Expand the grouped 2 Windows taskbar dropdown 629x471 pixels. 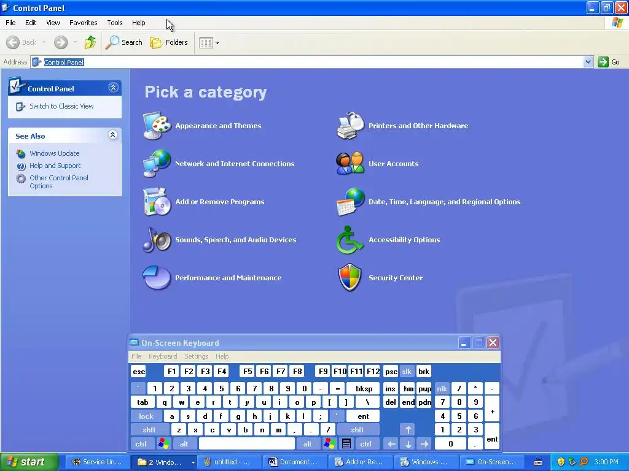(x=192, y=462)
